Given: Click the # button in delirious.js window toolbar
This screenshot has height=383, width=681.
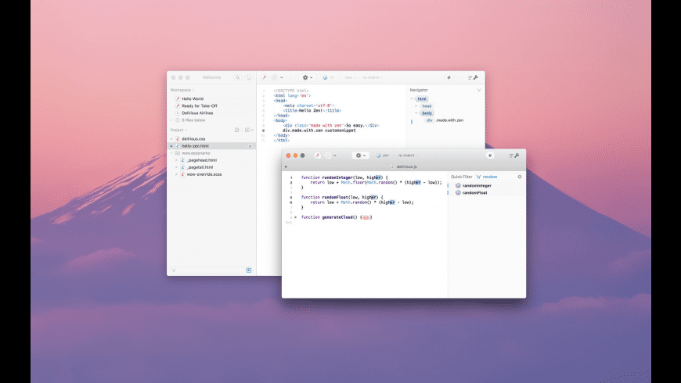Looking at the screenshot, I should (490, 156).
